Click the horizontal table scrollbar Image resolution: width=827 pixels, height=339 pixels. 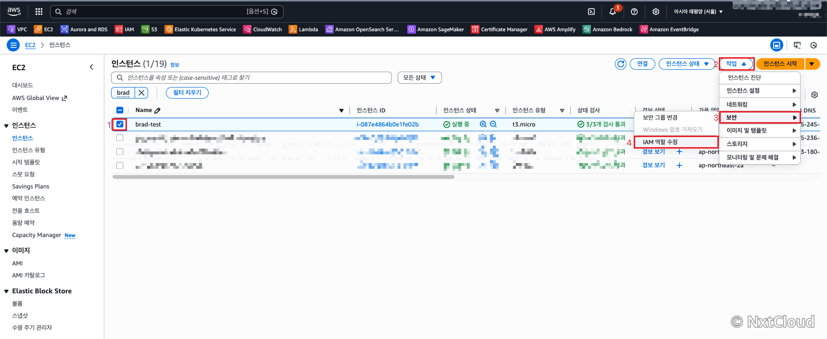[x=283, y=177]
